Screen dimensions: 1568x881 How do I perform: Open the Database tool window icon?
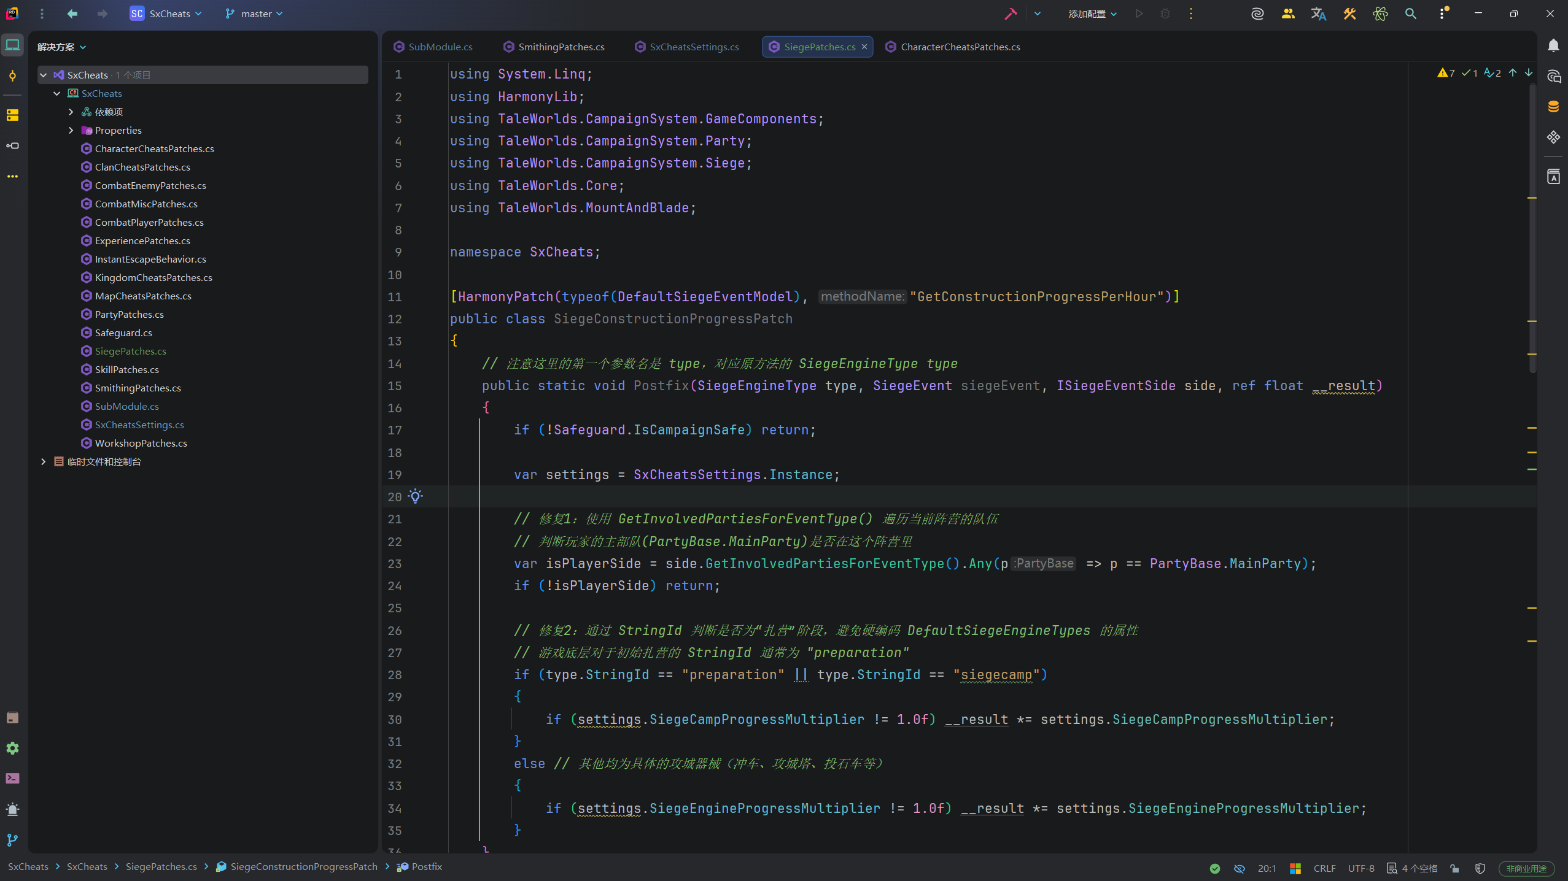coord(1553,107)
